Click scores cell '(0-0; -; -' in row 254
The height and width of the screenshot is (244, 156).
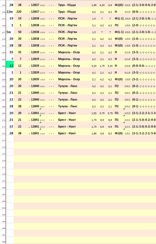pyautogui.click(x=144, y=12)
